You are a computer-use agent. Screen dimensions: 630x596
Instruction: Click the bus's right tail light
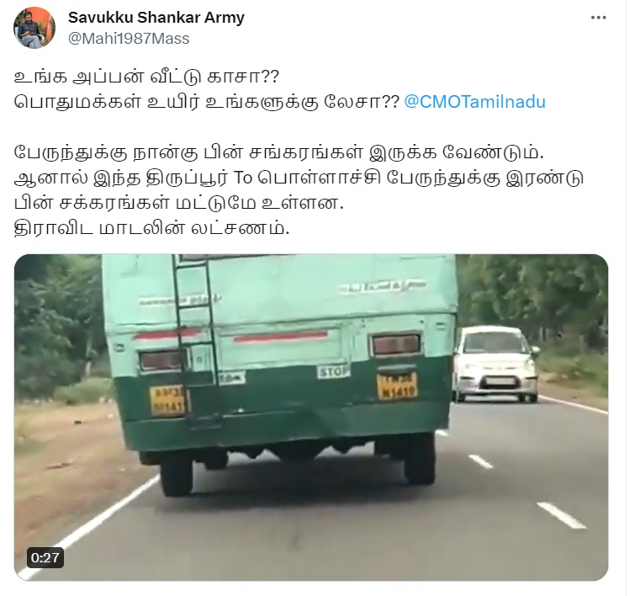click(x=396, y=344)
